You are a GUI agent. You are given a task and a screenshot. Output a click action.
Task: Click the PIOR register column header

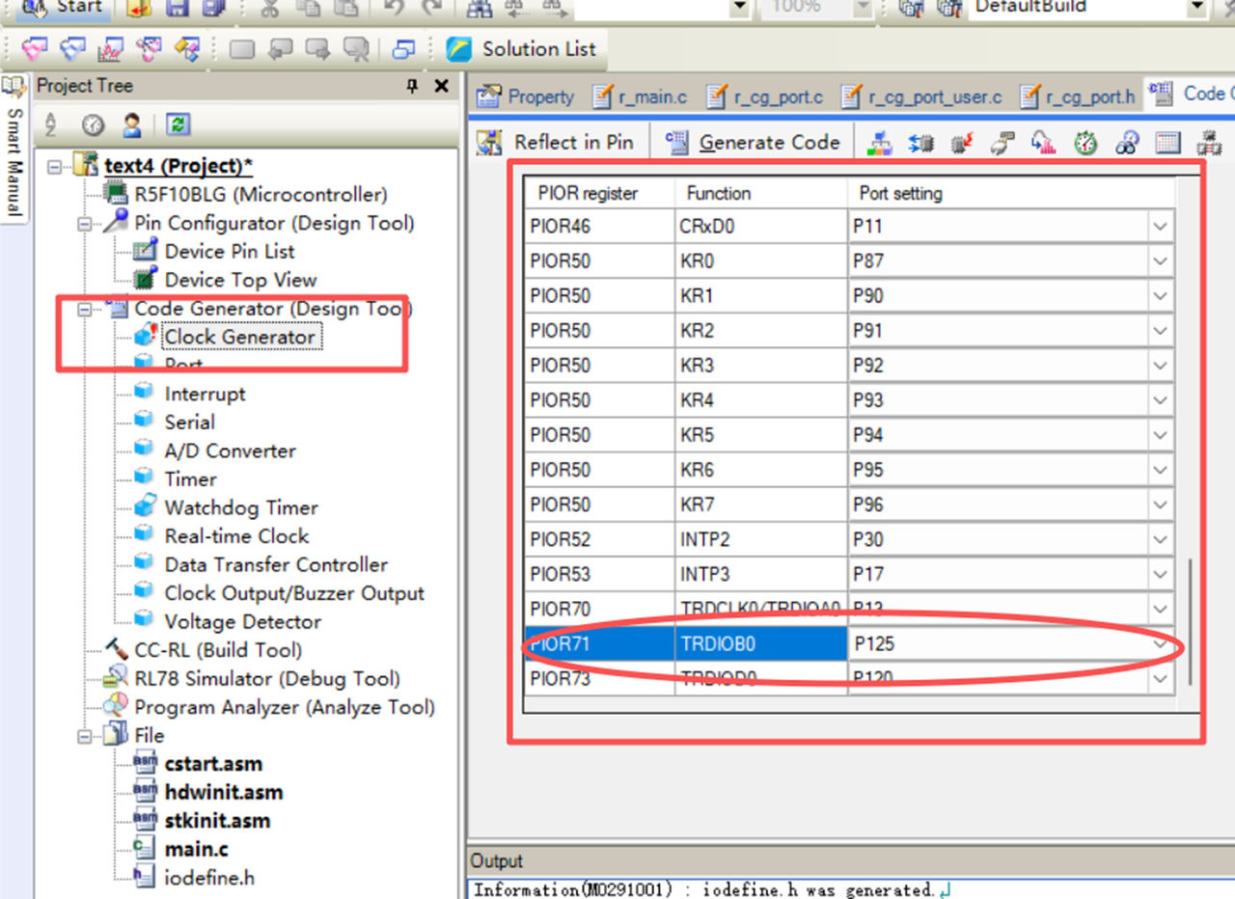tap(599, 193)
